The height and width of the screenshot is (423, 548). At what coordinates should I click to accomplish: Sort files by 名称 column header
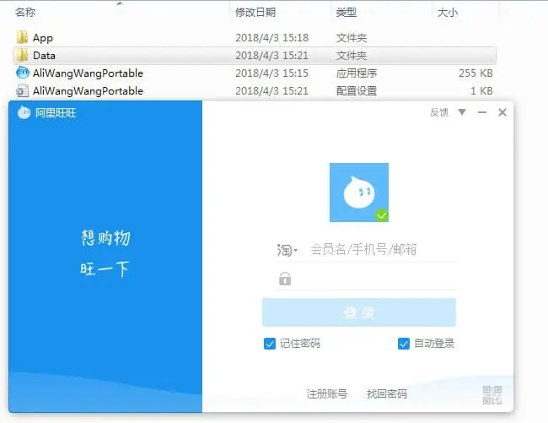pos(25,13)
